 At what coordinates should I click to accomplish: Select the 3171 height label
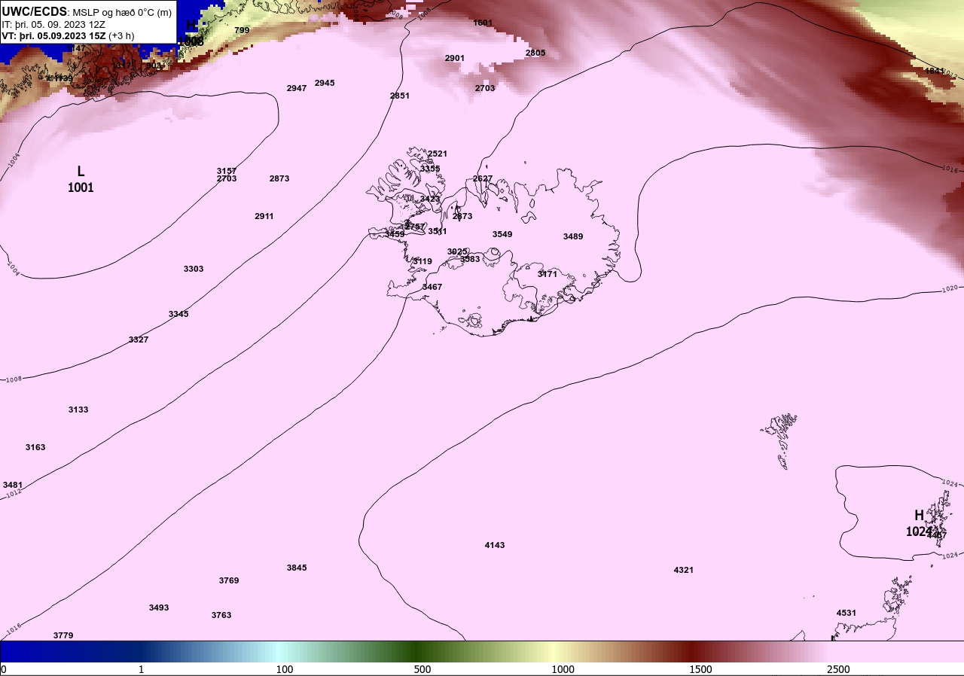[548, 274]
